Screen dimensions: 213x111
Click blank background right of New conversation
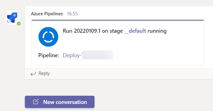(149, 102)
